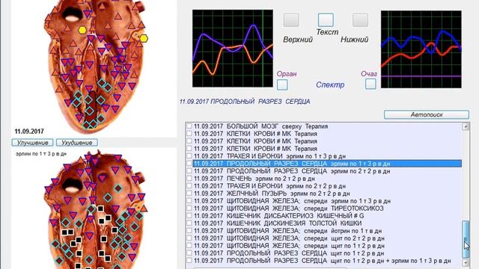Click the Спектр label
This screenshot has height=269, width=479.
pyautogui.click(x=330, y=84)
